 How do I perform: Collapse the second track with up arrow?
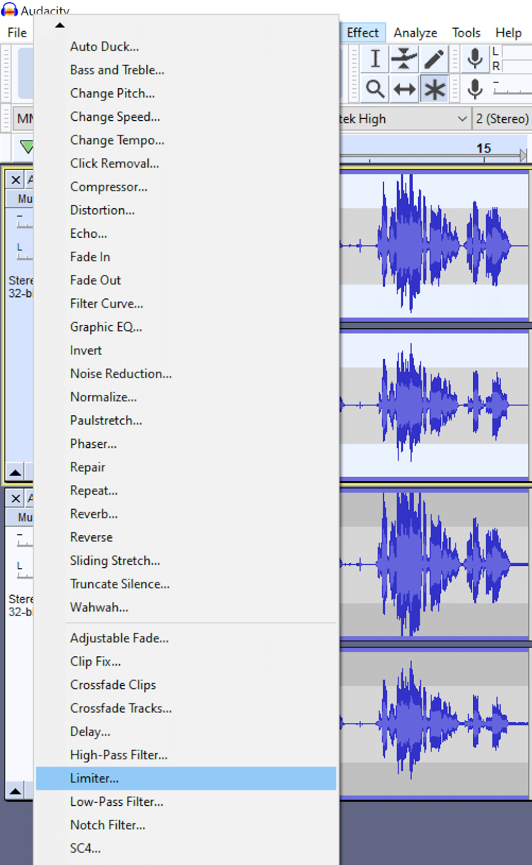[x=15, y=791]
